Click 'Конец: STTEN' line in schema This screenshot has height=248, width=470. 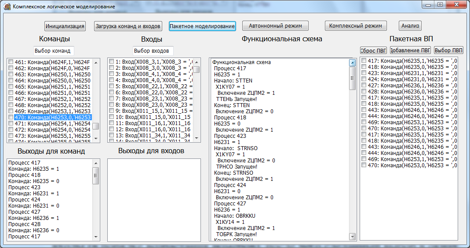(x=232, y=105)
